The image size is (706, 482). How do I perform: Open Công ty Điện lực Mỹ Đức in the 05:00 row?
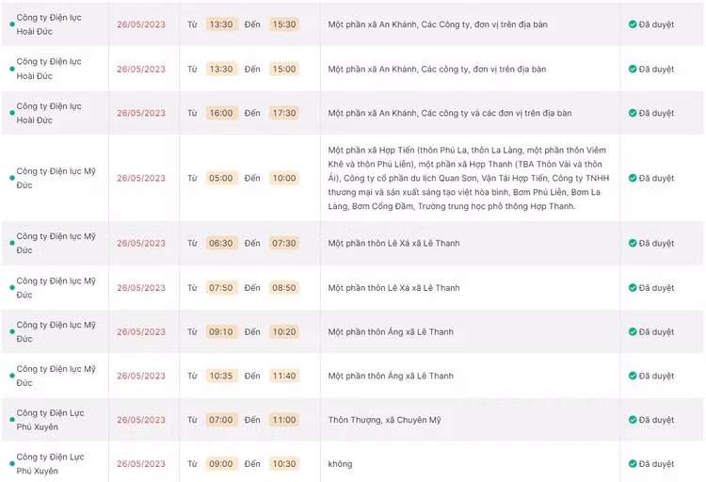point(56,178)
